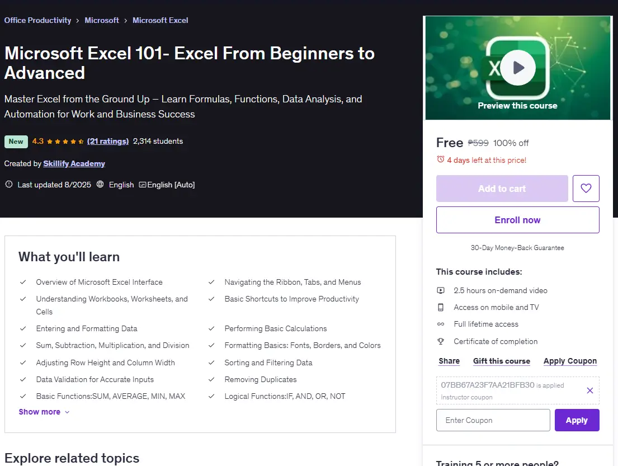Play the course preview video
This screenshot has height=466, width=618.
tap(518, 68)
